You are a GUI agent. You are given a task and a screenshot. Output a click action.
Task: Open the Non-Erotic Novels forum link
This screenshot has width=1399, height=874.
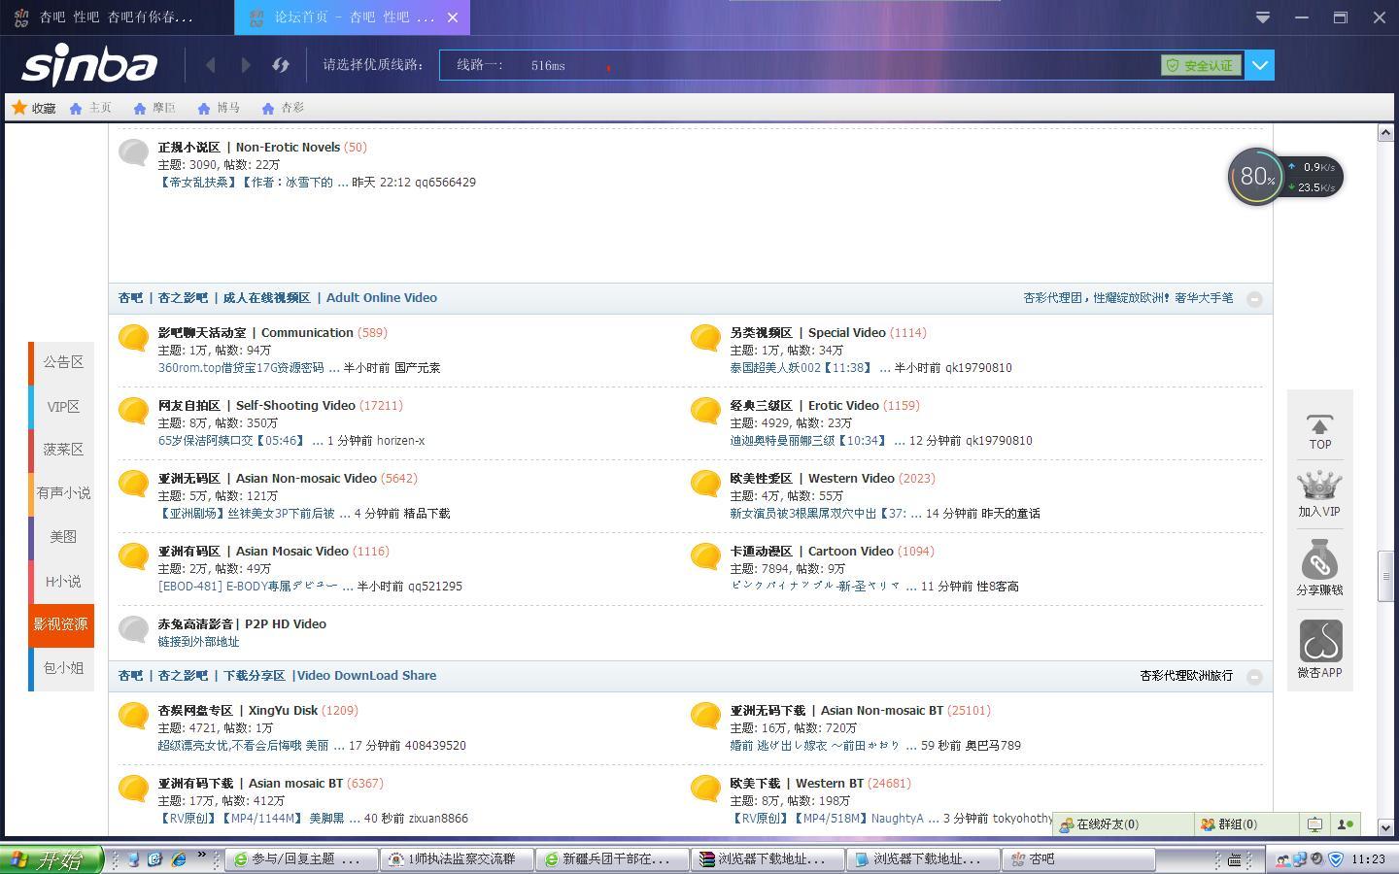288,148
